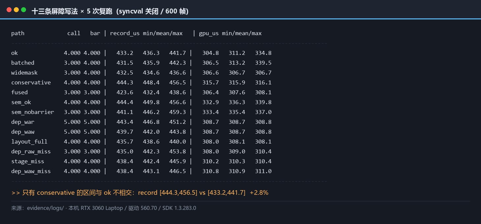
Task: Select the 'dep_waw_miss' row label
Action: tap(31, 171)
